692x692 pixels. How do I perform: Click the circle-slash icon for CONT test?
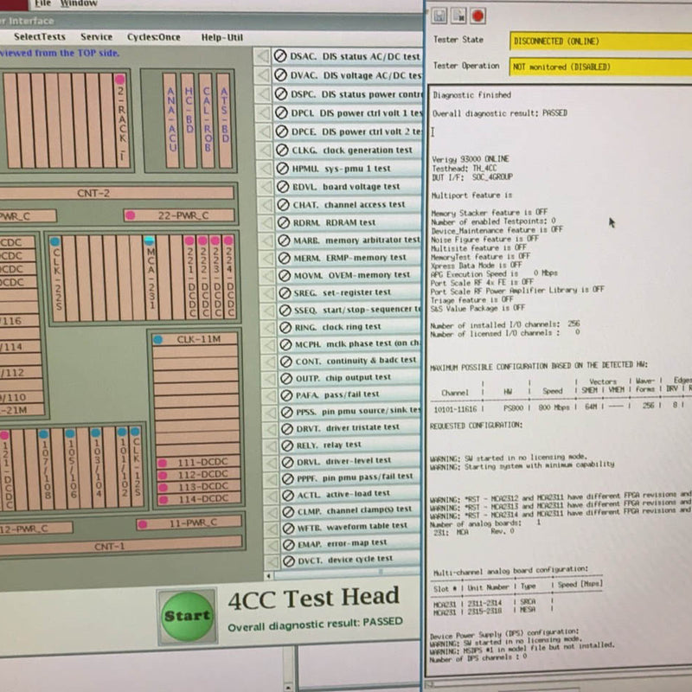(286, 362)
